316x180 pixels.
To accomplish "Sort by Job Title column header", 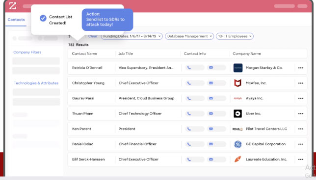I will point(126,54).
